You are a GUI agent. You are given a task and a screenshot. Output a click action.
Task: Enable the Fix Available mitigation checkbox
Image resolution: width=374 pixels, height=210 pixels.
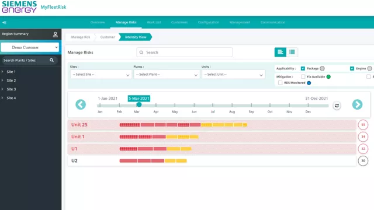click(x=303, y=76)
